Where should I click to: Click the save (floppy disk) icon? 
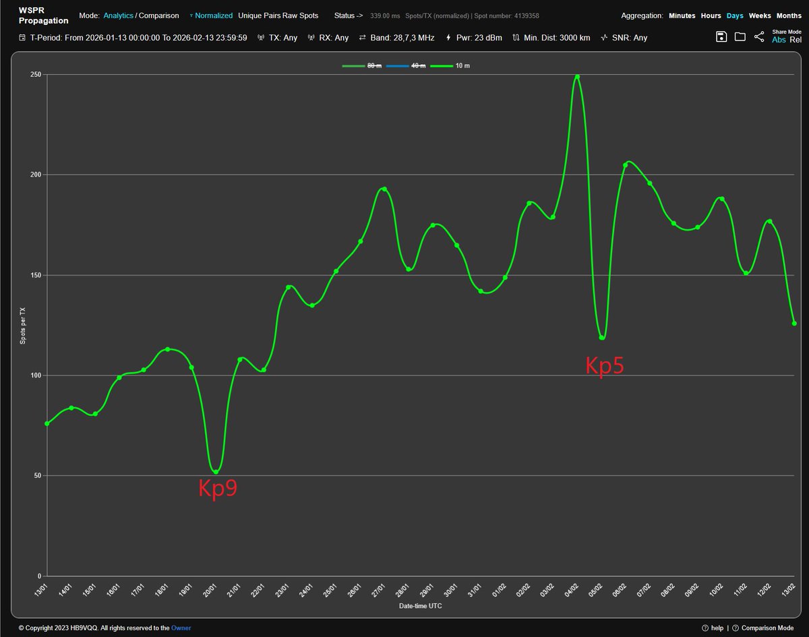[x=721, y=37]
